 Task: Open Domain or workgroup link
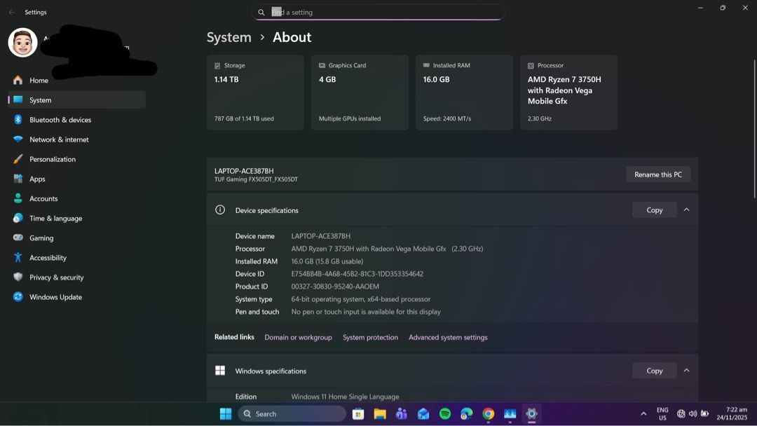[x=299, y=337]
